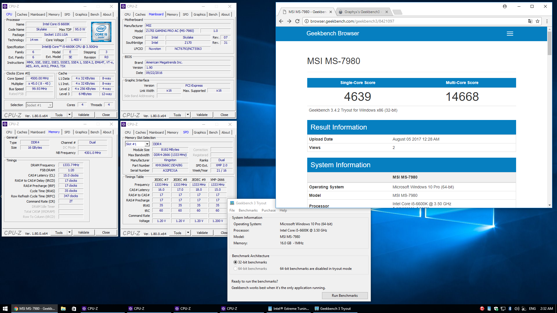
Task: Click Run Benchmarks button
Action: 345,296
